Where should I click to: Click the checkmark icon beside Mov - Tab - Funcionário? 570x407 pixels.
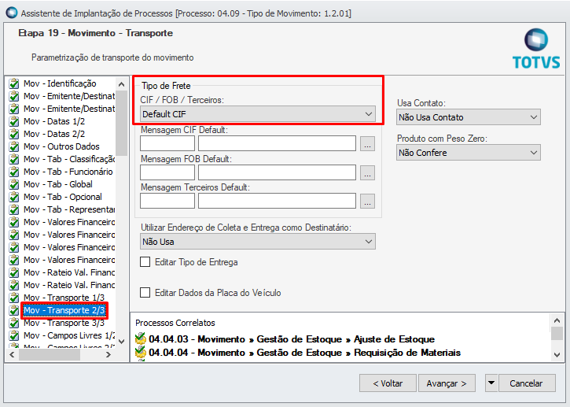pos(14,172)
